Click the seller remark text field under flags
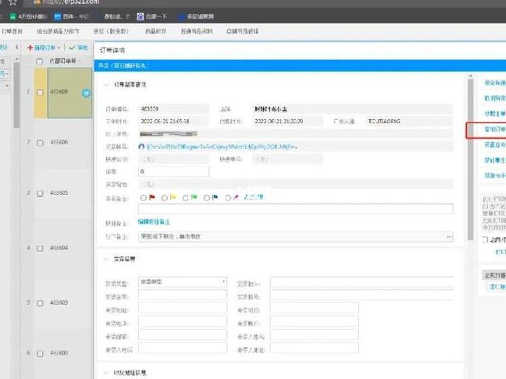Screen dimensions: 506x379 tap(295, 208)
